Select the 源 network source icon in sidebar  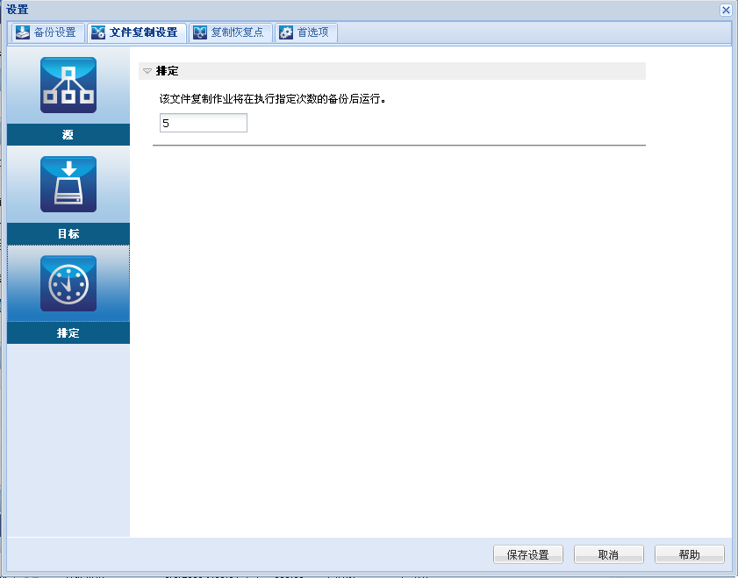[68, 84]
